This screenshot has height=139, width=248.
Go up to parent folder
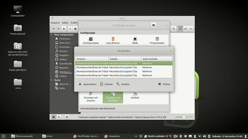coord(64,29)
